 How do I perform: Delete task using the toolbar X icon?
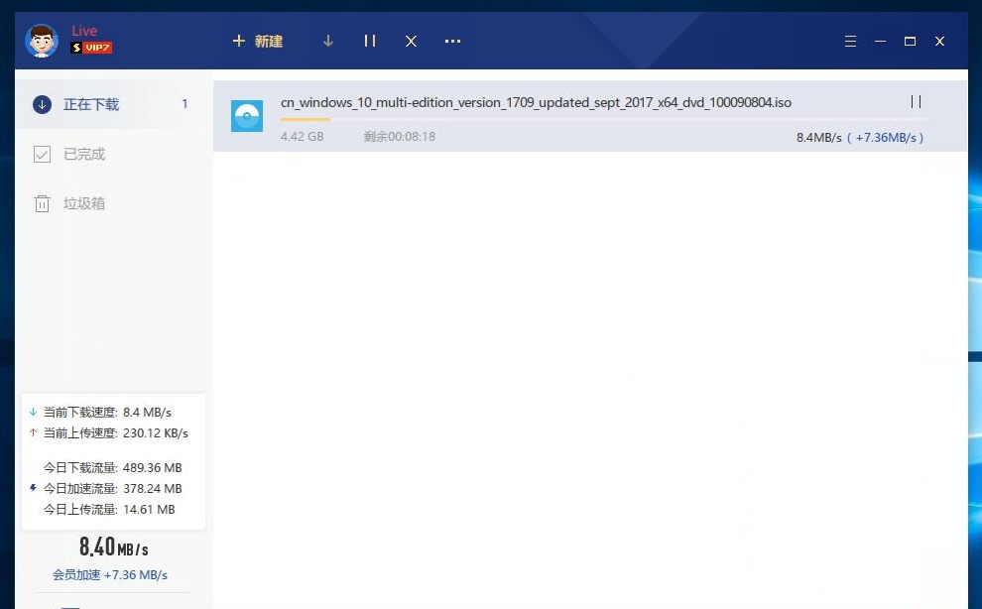coord(411,42)
